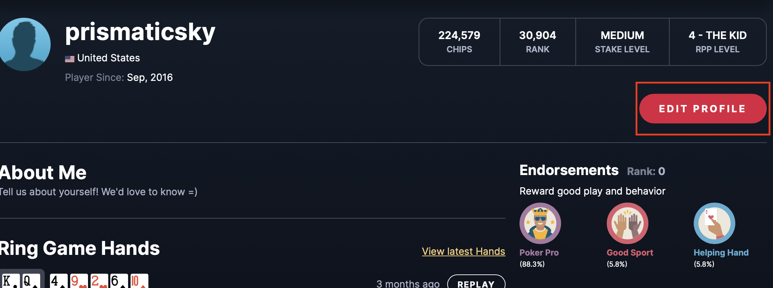Click the 30,904 Rank stat box

coord(538,42)
